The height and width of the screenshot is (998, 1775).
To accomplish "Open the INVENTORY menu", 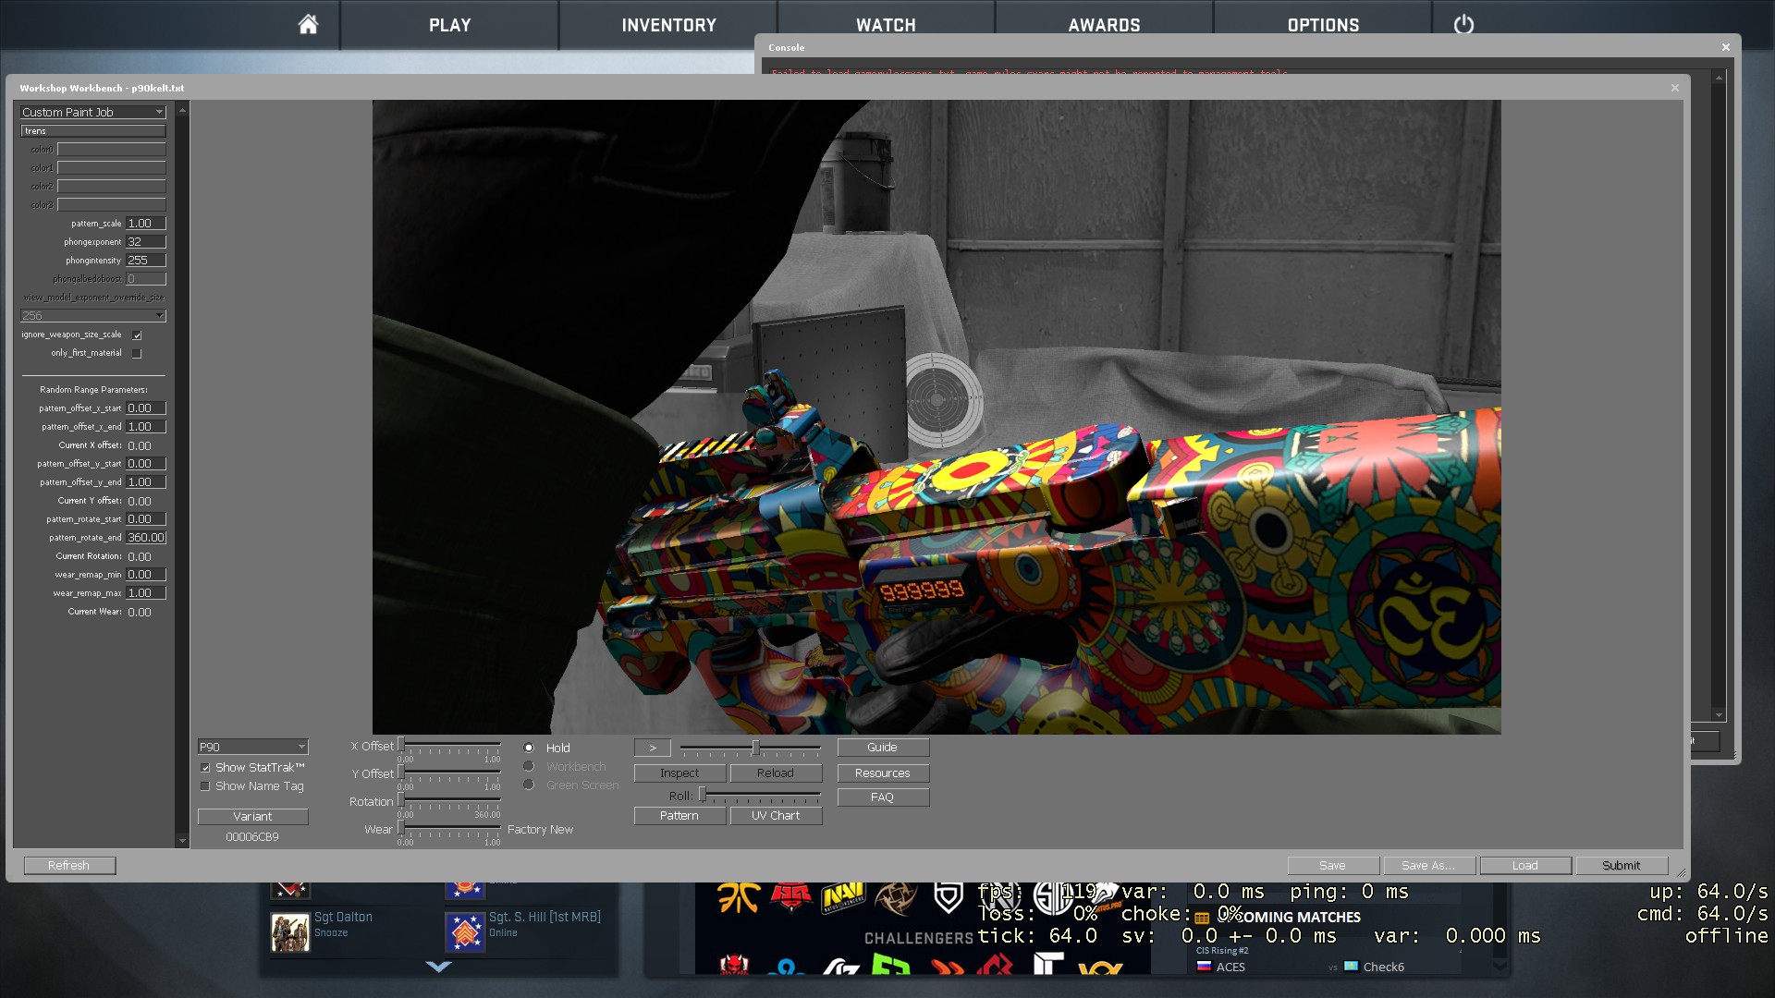I will (x=668, y=25).
